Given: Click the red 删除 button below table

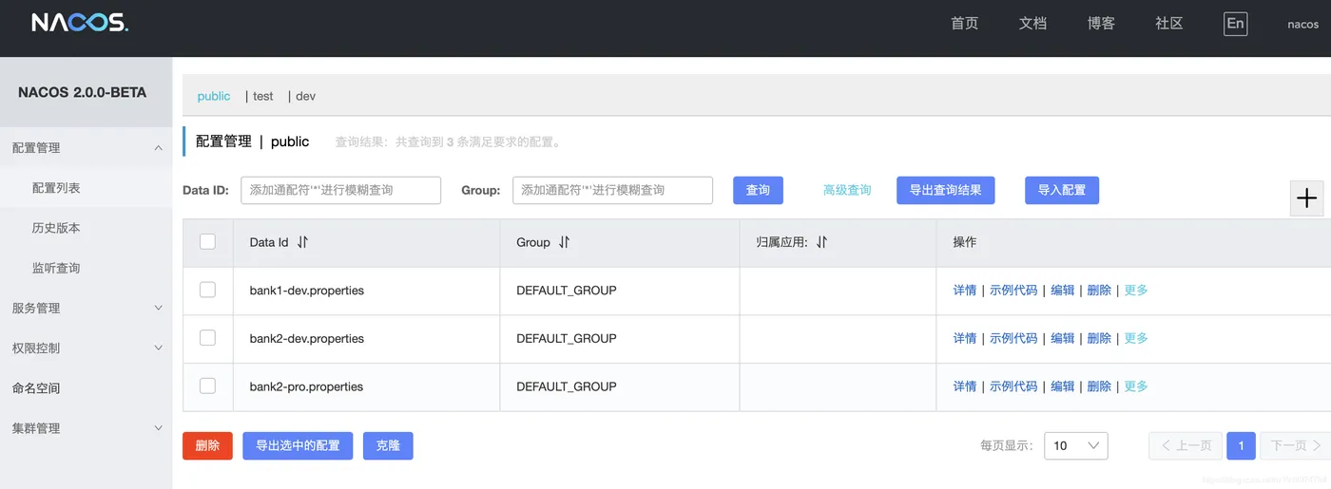Looking at the screenshot, I should pos(207,445).
